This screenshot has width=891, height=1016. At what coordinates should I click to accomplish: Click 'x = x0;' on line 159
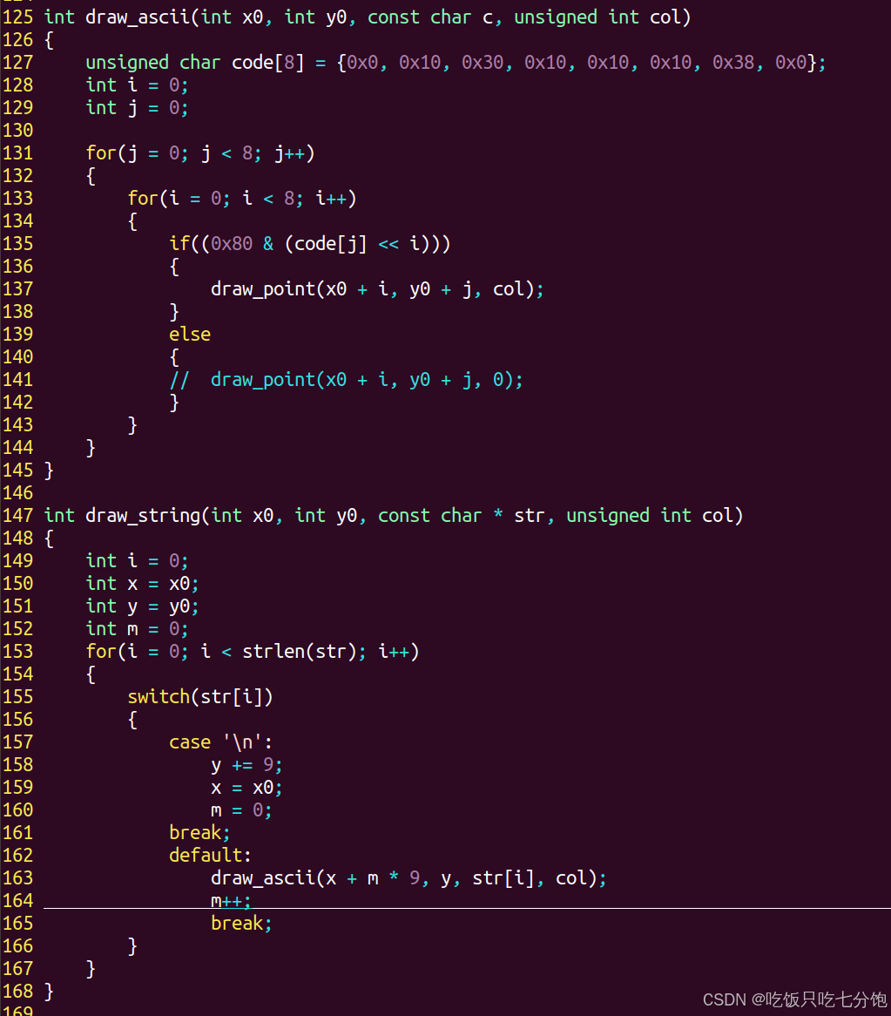[246, 788]
